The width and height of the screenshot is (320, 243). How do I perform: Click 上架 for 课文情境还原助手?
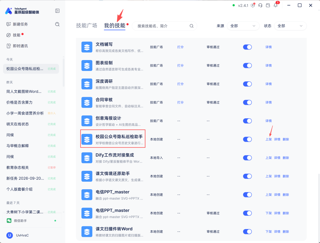click(269, 176)
